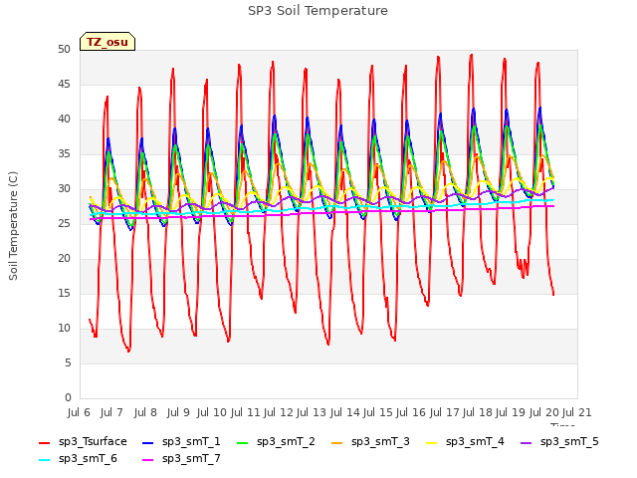Click the yellow sp3_smT_4 legend swatch

click(431, 442)
